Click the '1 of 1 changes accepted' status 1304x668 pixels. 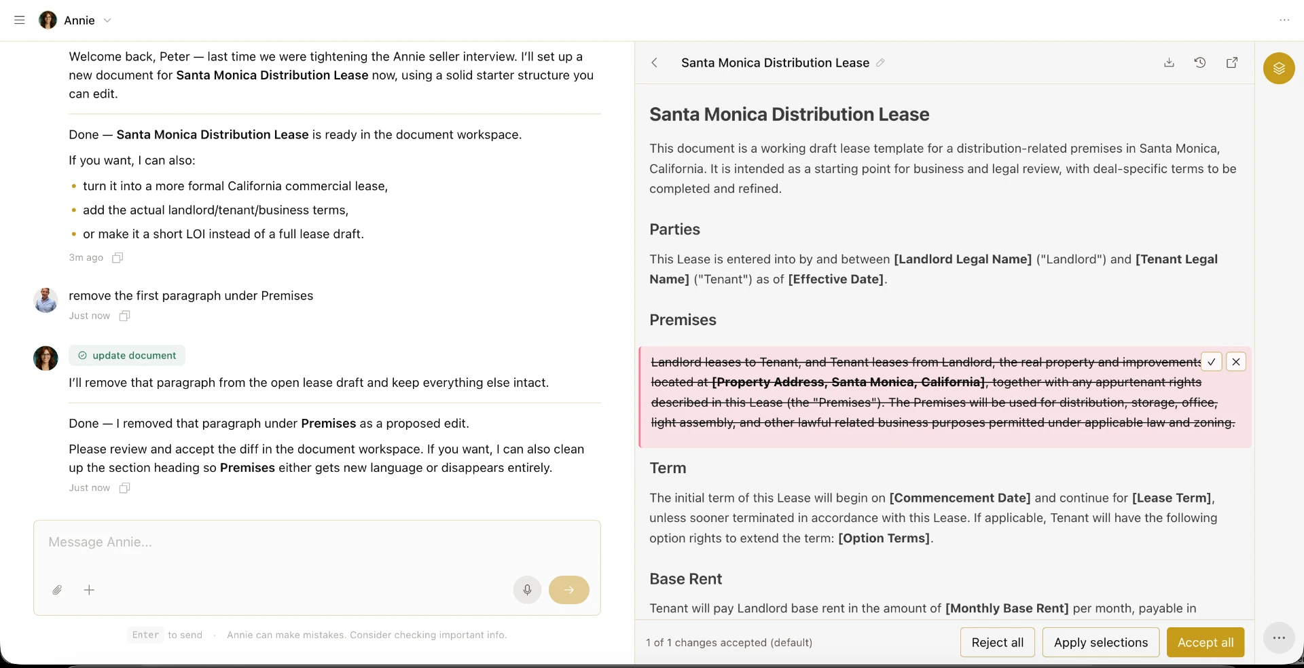729,642
